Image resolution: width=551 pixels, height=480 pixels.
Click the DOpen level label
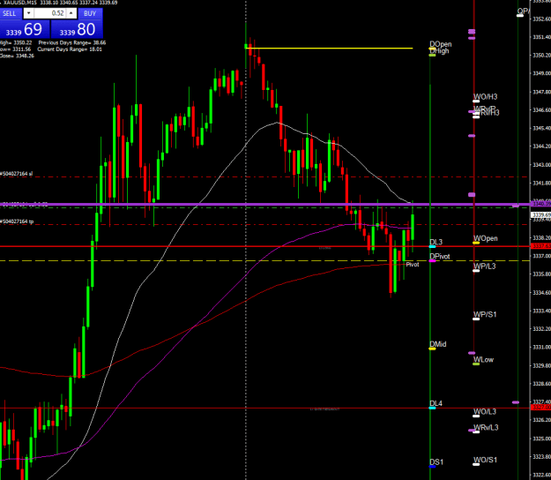pos(440,44)
